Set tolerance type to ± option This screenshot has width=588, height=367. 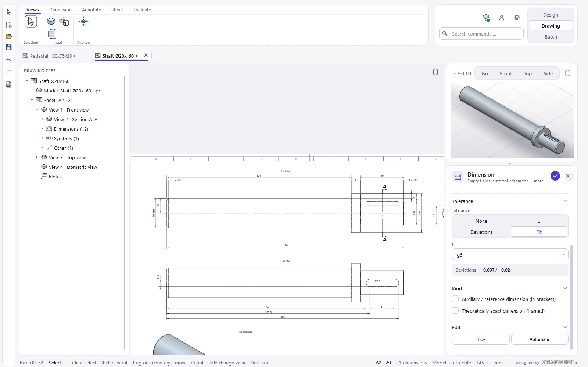539,221
